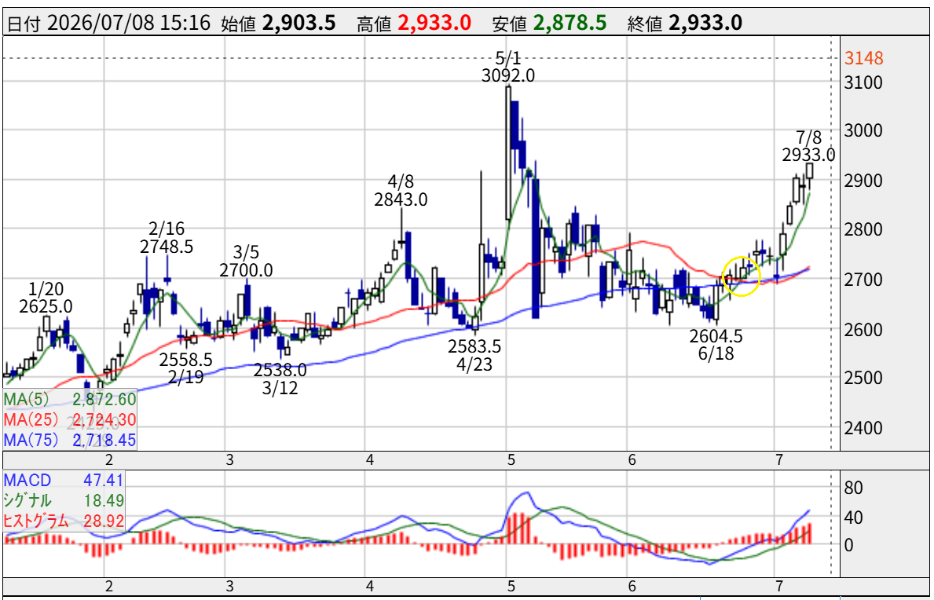Click the MA(75) legend entry
Screen dimensions: 934x600
point(70,441)
